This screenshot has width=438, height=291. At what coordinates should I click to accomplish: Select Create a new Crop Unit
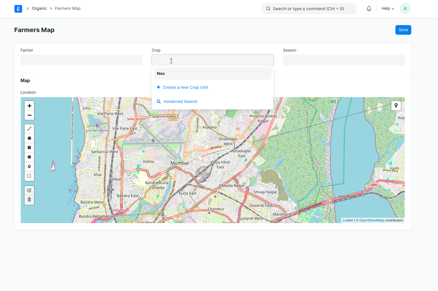(x=185, y=87)
